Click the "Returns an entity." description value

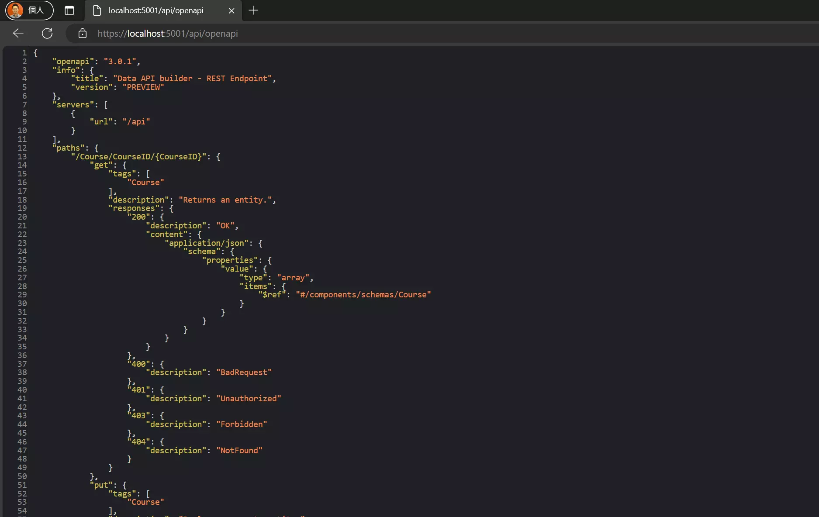225,200
